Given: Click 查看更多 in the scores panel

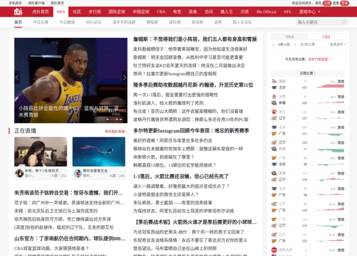Looking at the screenshot, I should tap(337, 45).
